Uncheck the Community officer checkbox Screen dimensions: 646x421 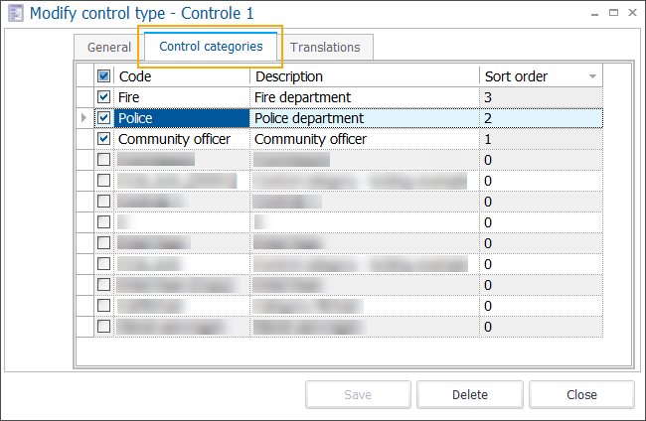103,139
